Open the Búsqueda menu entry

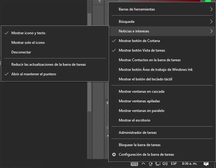click(162, 22)
